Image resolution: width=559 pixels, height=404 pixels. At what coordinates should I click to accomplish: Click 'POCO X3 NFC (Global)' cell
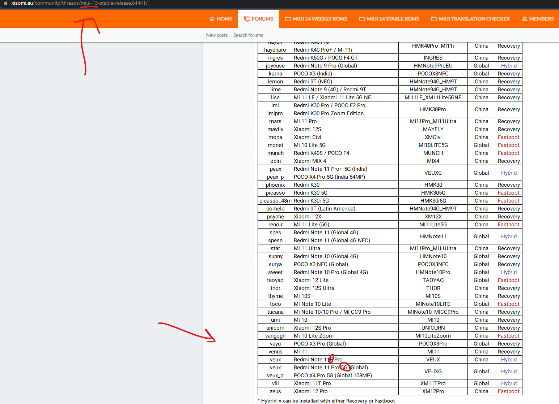pos(346,264)
